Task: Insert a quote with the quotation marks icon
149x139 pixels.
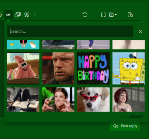Action: (x=27, y=15)
